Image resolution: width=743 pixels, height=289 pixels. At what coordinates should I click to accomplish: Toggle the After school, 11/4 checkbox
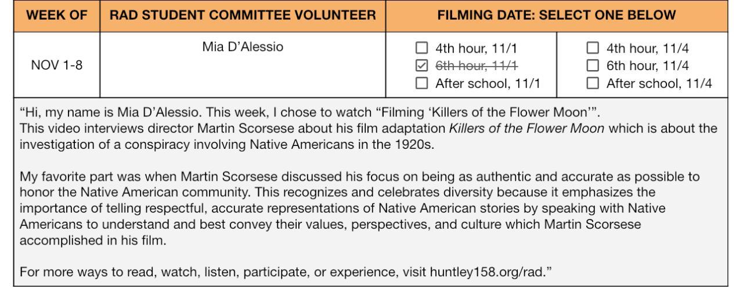tap(593, 84)
